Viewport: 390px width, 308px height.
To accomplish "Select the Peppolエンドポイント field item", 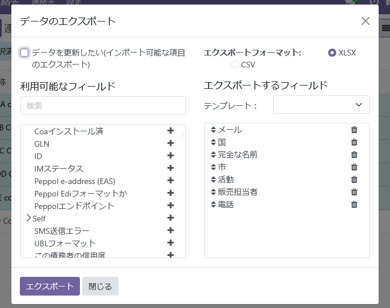I will pos(74,206).
